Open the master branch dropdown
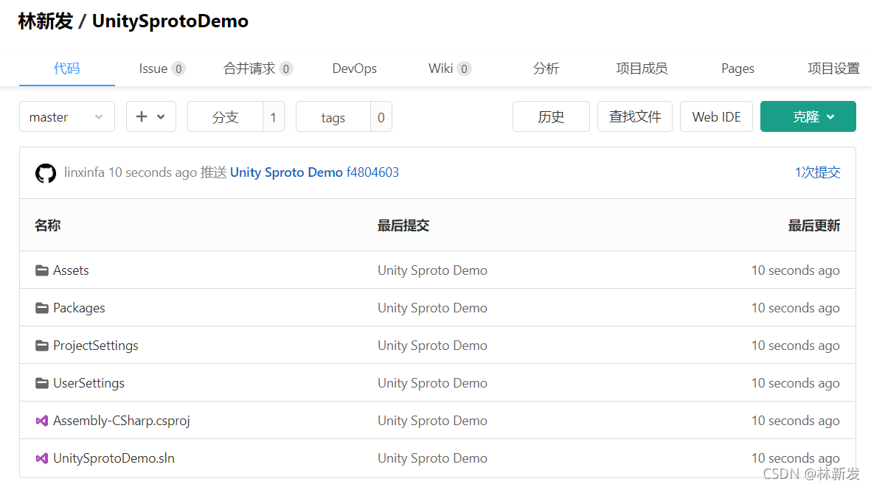This screenshot has height=487, width=871. pos(66,117)
